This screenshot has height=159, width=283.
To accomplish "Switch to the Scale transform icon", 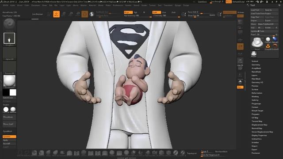I will 71,14.
